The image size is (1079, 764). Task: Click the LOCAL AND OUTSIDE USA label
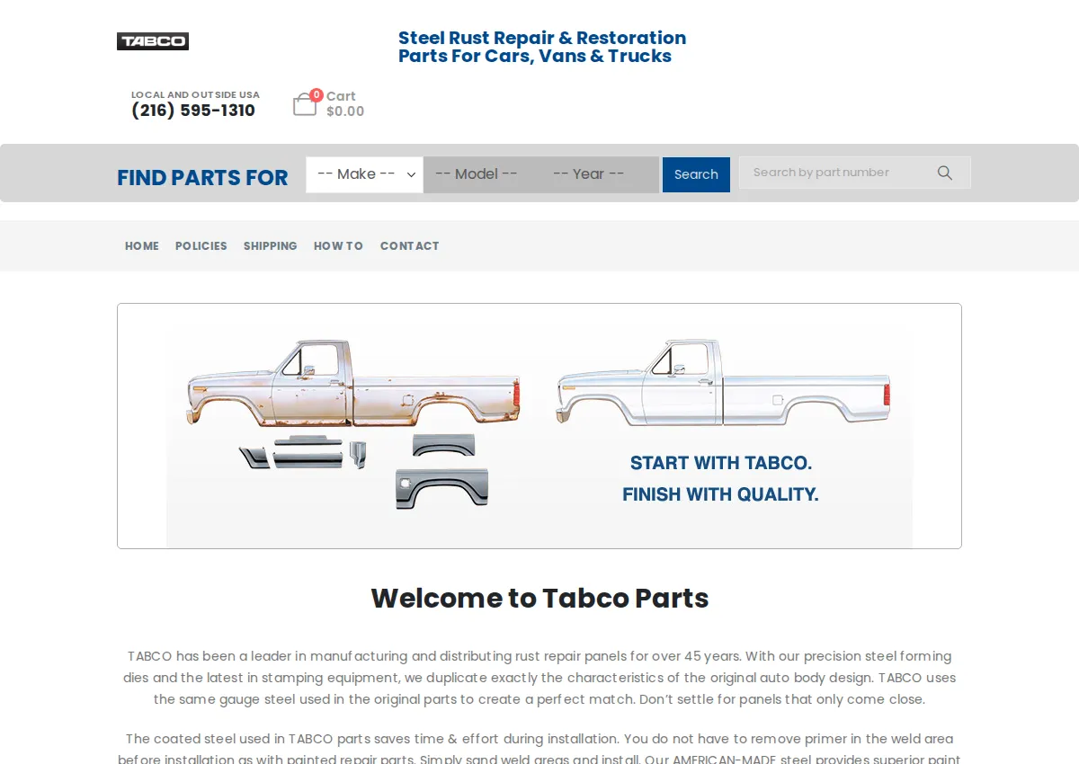pos(195,94)
